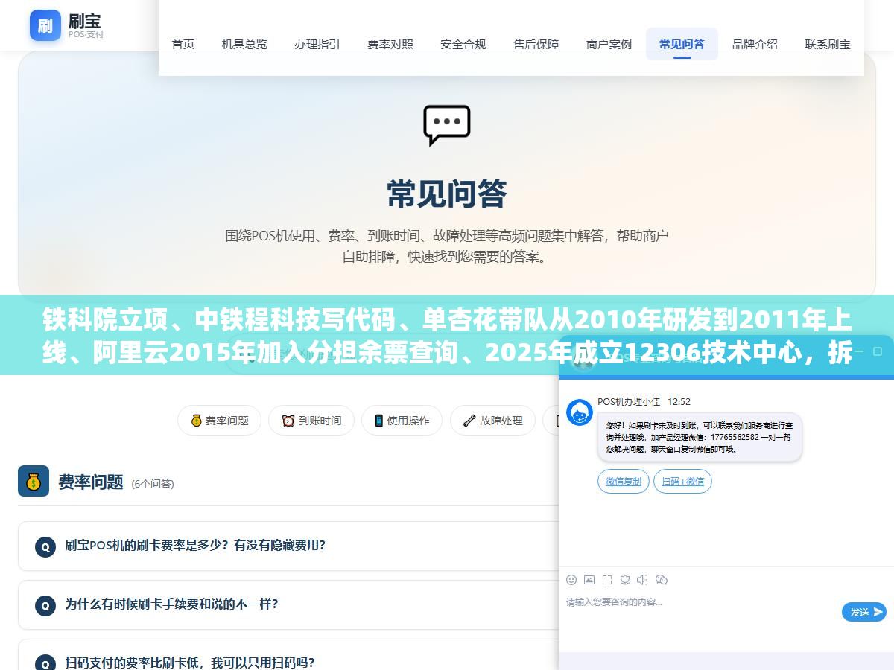Click the send image icon in chat
This screenshot has height=670, width=894.
pyautogui.click(x=589, y=580)
